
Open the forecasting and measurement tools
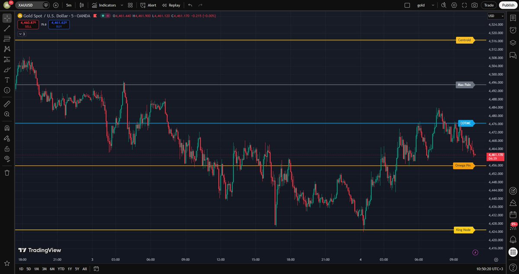coord(7,59)
